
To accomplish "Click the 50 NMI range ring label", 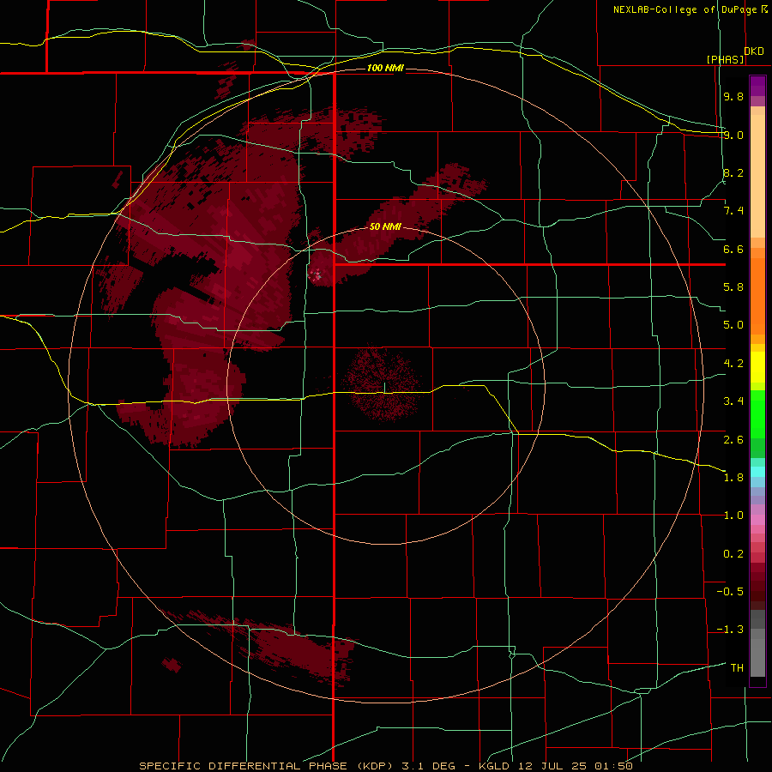I will coord(385,226).
